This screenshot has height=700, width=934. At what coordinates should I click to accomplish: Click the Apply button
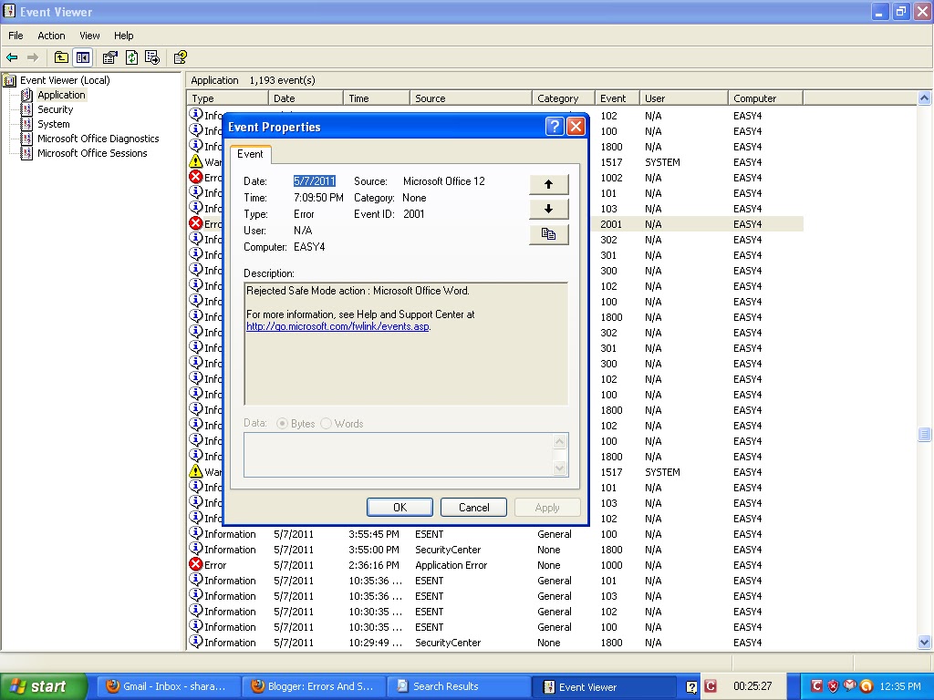pyautogui.click(x=547, y=507)
